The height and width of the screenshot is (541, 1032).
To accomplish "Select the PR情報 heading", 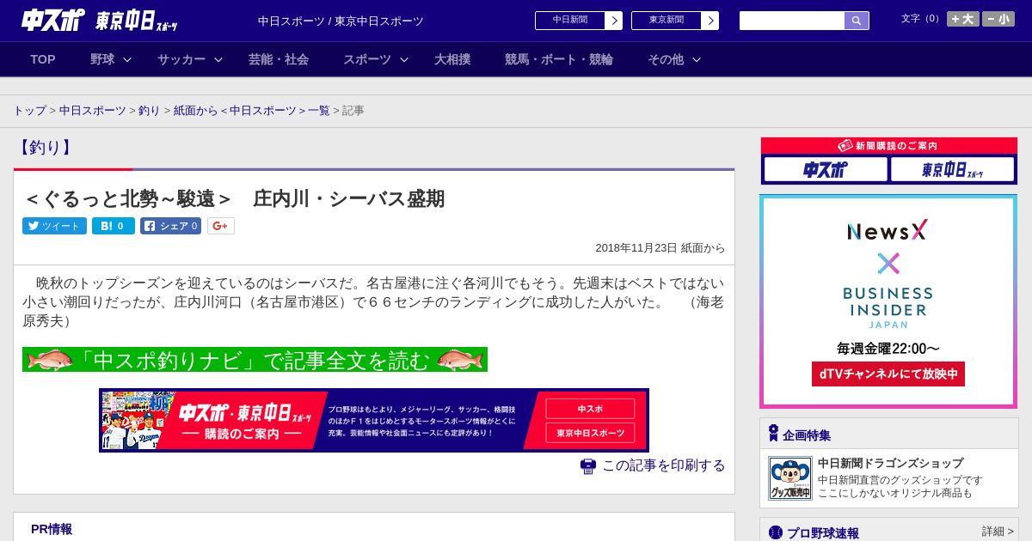I will (52, 529).
